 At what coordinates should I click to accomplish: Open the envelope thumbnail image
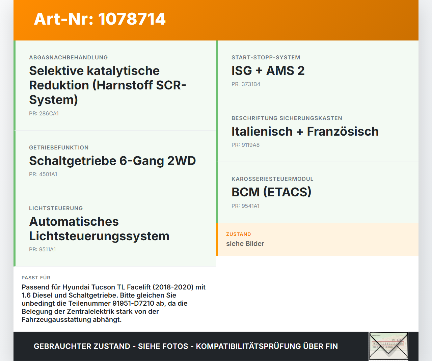point(388,346)
